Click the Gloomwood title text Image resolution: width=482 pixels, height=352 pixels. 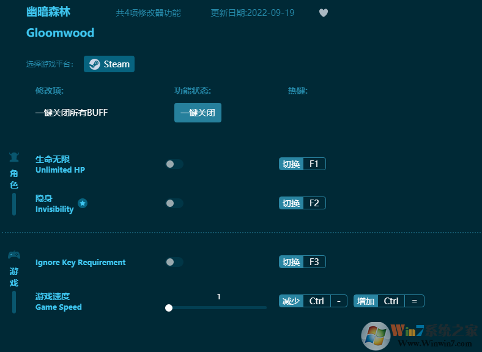pyautogui.click(x=60, y=32)
